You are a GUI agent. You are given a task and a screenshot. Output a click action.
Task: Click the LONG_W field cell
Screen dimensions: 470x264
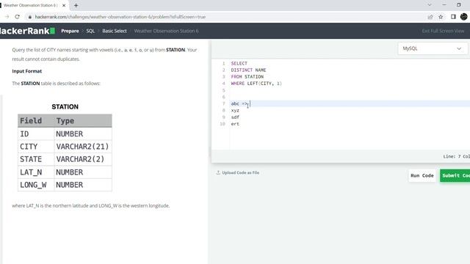(36, 185)
